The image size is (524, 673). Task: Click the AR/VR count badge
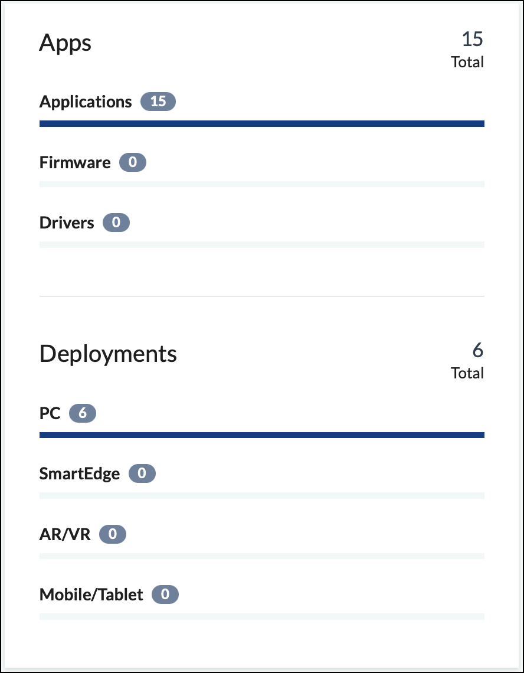113,534
